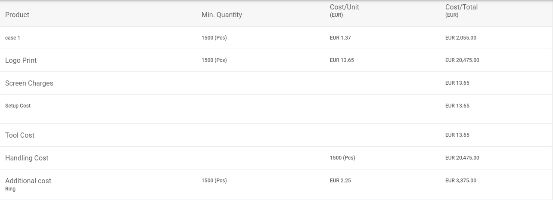Image resolution: width=553 pixels, height=200 pixels.
Task: Click the Logo Print EUR 20,475.00 total
Action: (462, 60)
